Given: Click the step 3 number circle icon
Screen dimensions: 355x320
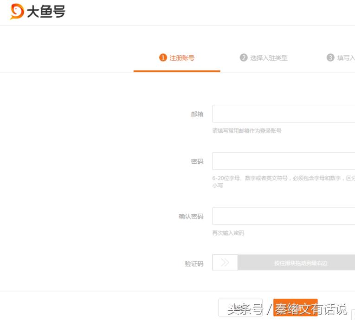Looking at the screenshot, I should (x=330, y=58).
